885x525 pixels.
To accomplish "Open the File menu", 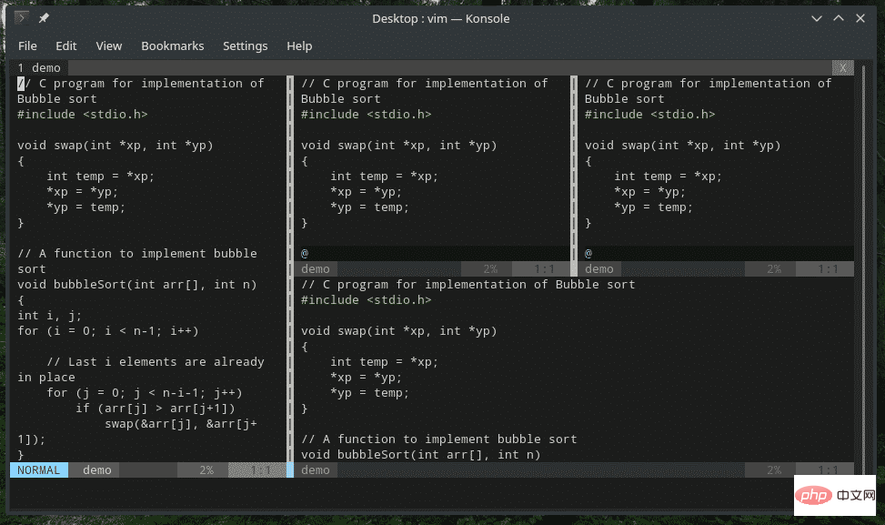I will pos(27,45).
